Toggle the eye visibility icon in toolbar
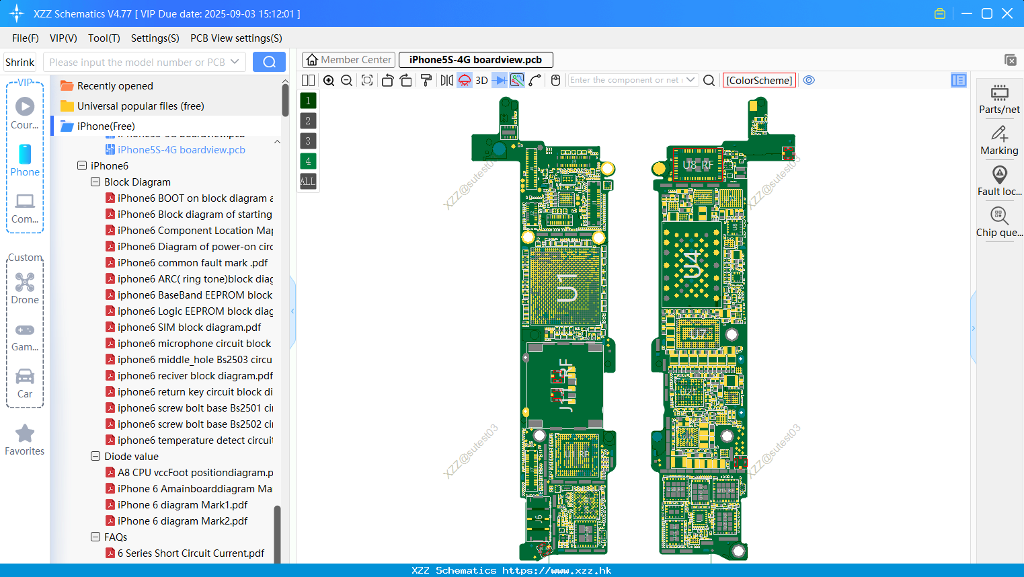 [810, 80]
